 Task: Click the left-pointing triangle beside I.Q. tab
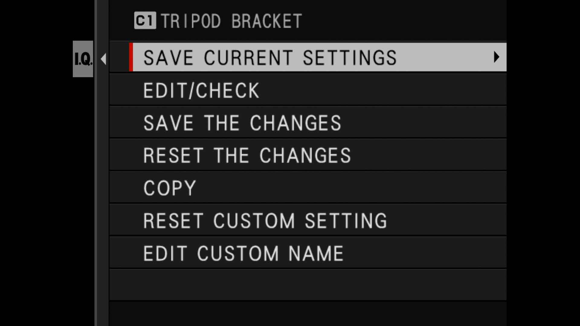click(104, 59)
